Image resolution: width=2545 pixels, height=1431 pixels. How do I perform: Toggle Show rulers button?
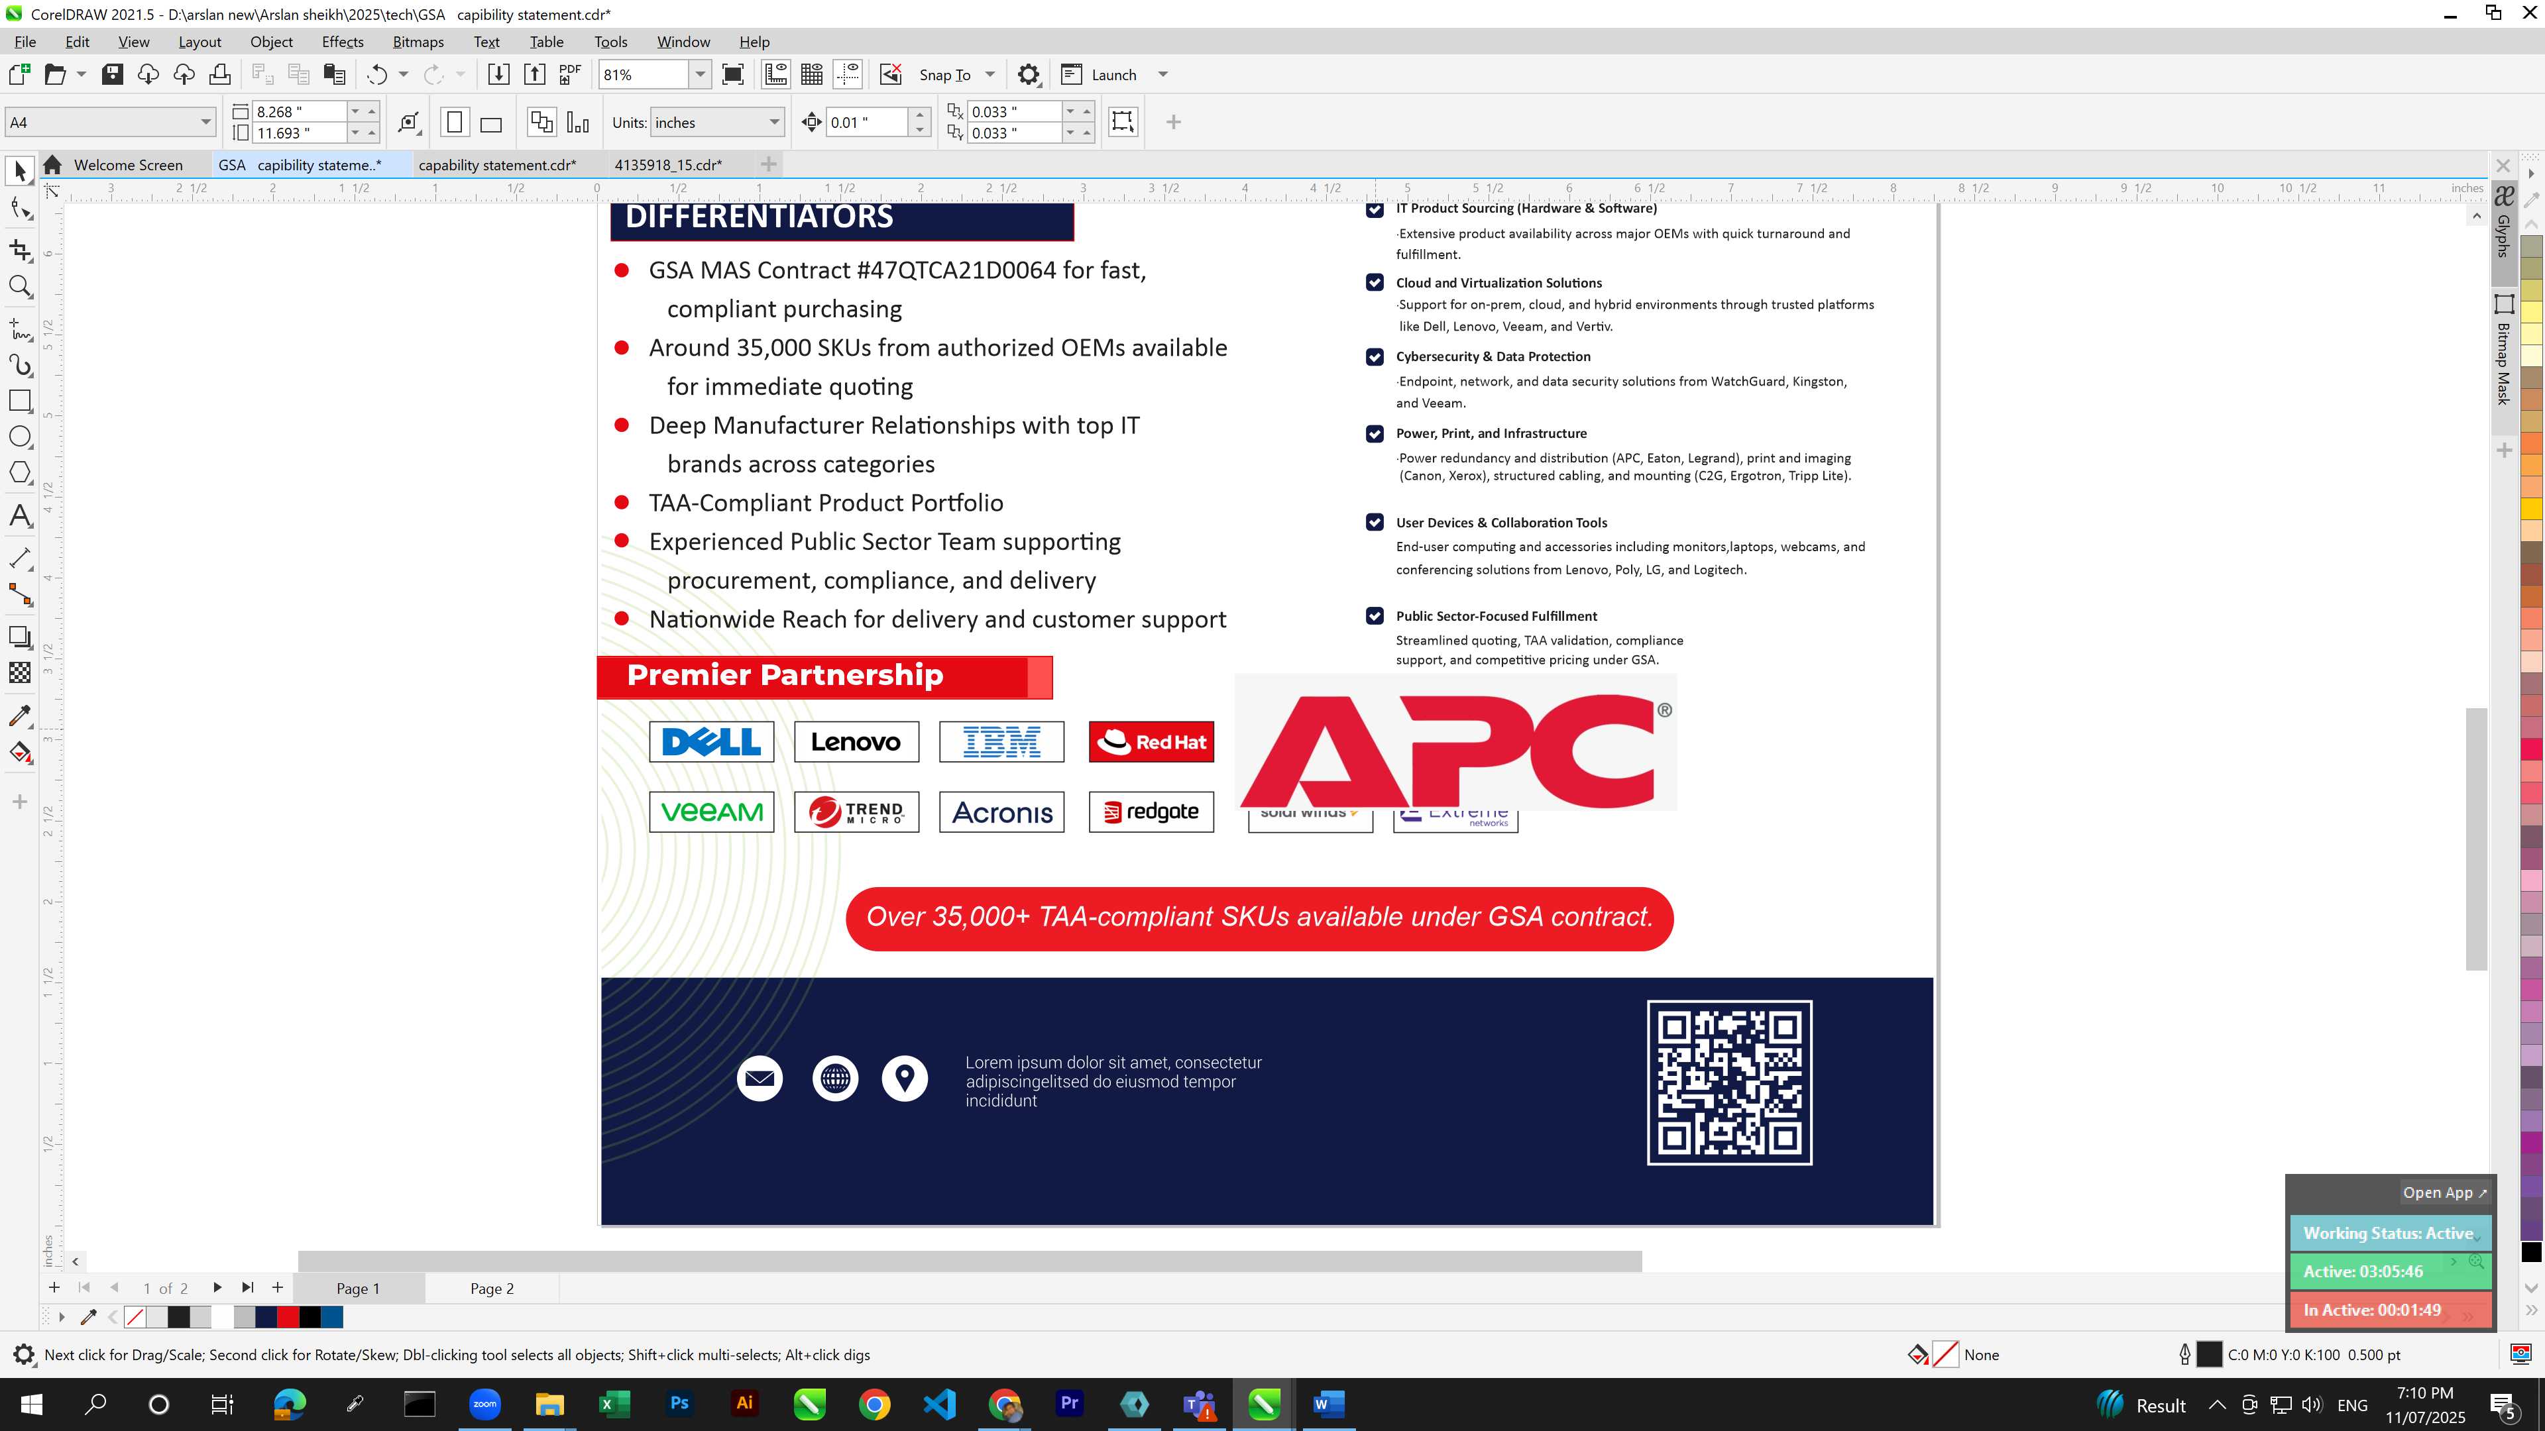pos(777,74)
